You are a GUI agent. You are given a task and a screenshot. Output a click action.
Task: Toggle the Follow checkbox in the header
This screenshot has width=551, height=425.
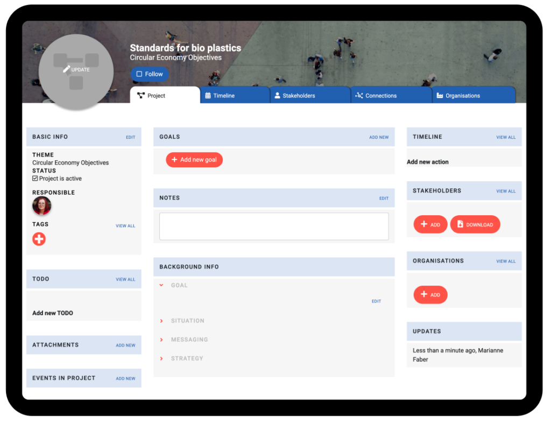[139, 74]
